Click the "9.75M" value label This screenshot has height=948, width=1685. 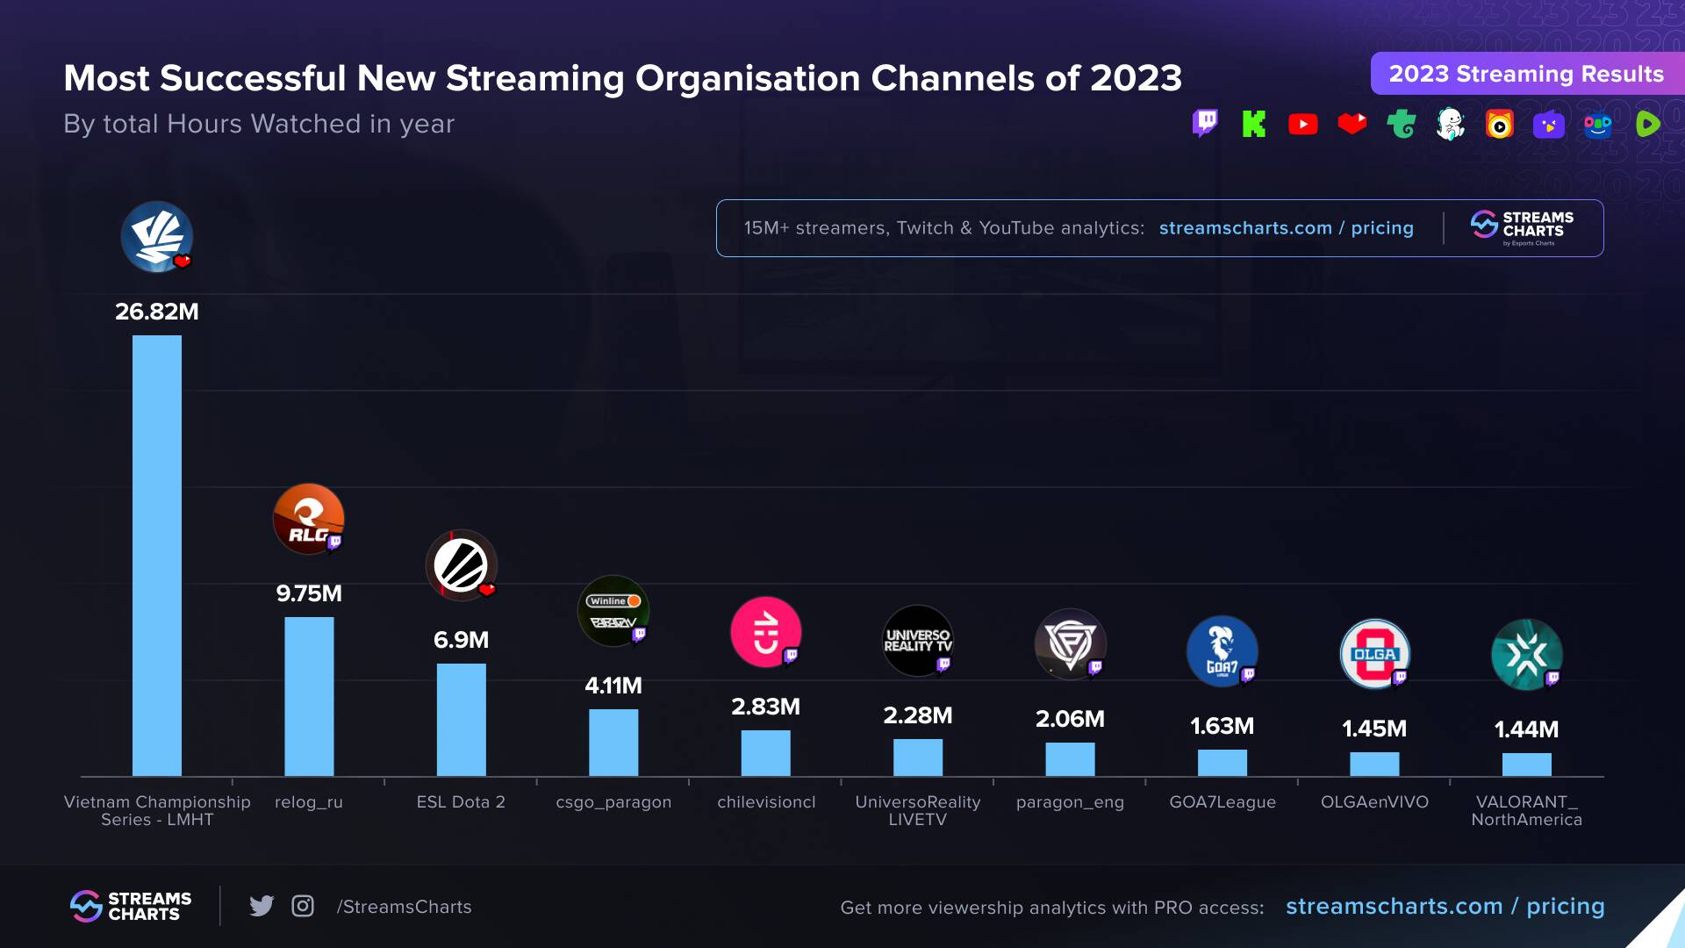309,593
